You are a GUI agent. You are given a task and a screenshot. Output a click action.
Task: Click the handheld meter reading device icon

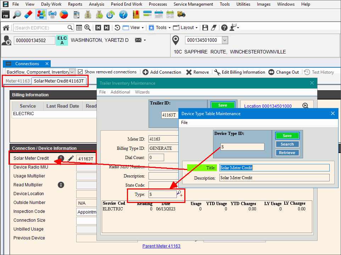coord(52,15)
